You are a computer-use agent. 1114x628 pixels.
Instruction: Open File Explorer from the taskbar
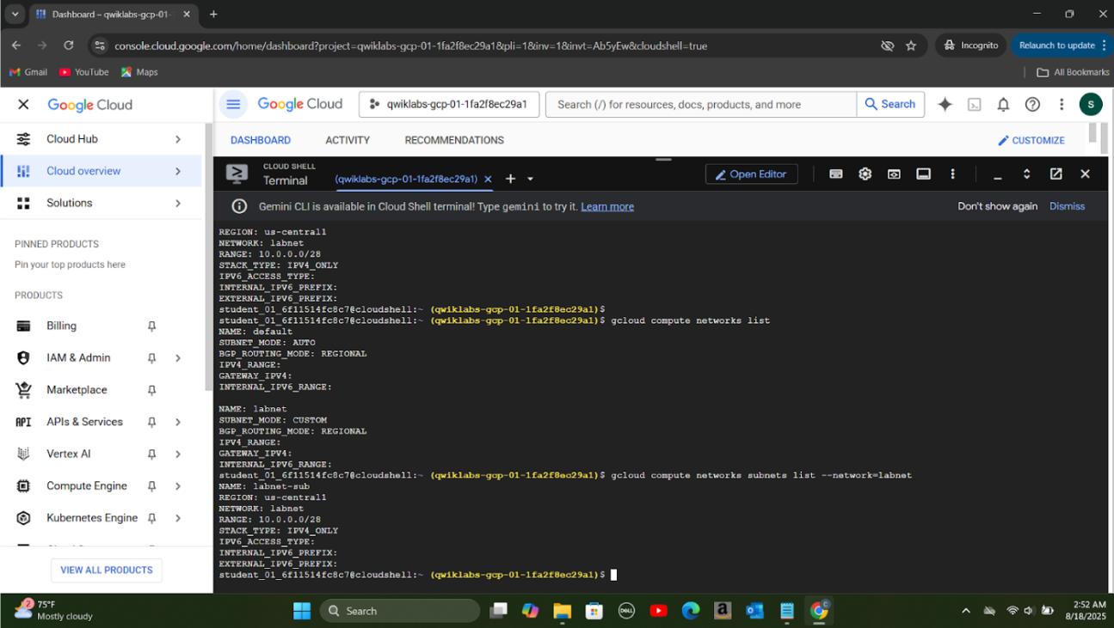pos(562,611)
